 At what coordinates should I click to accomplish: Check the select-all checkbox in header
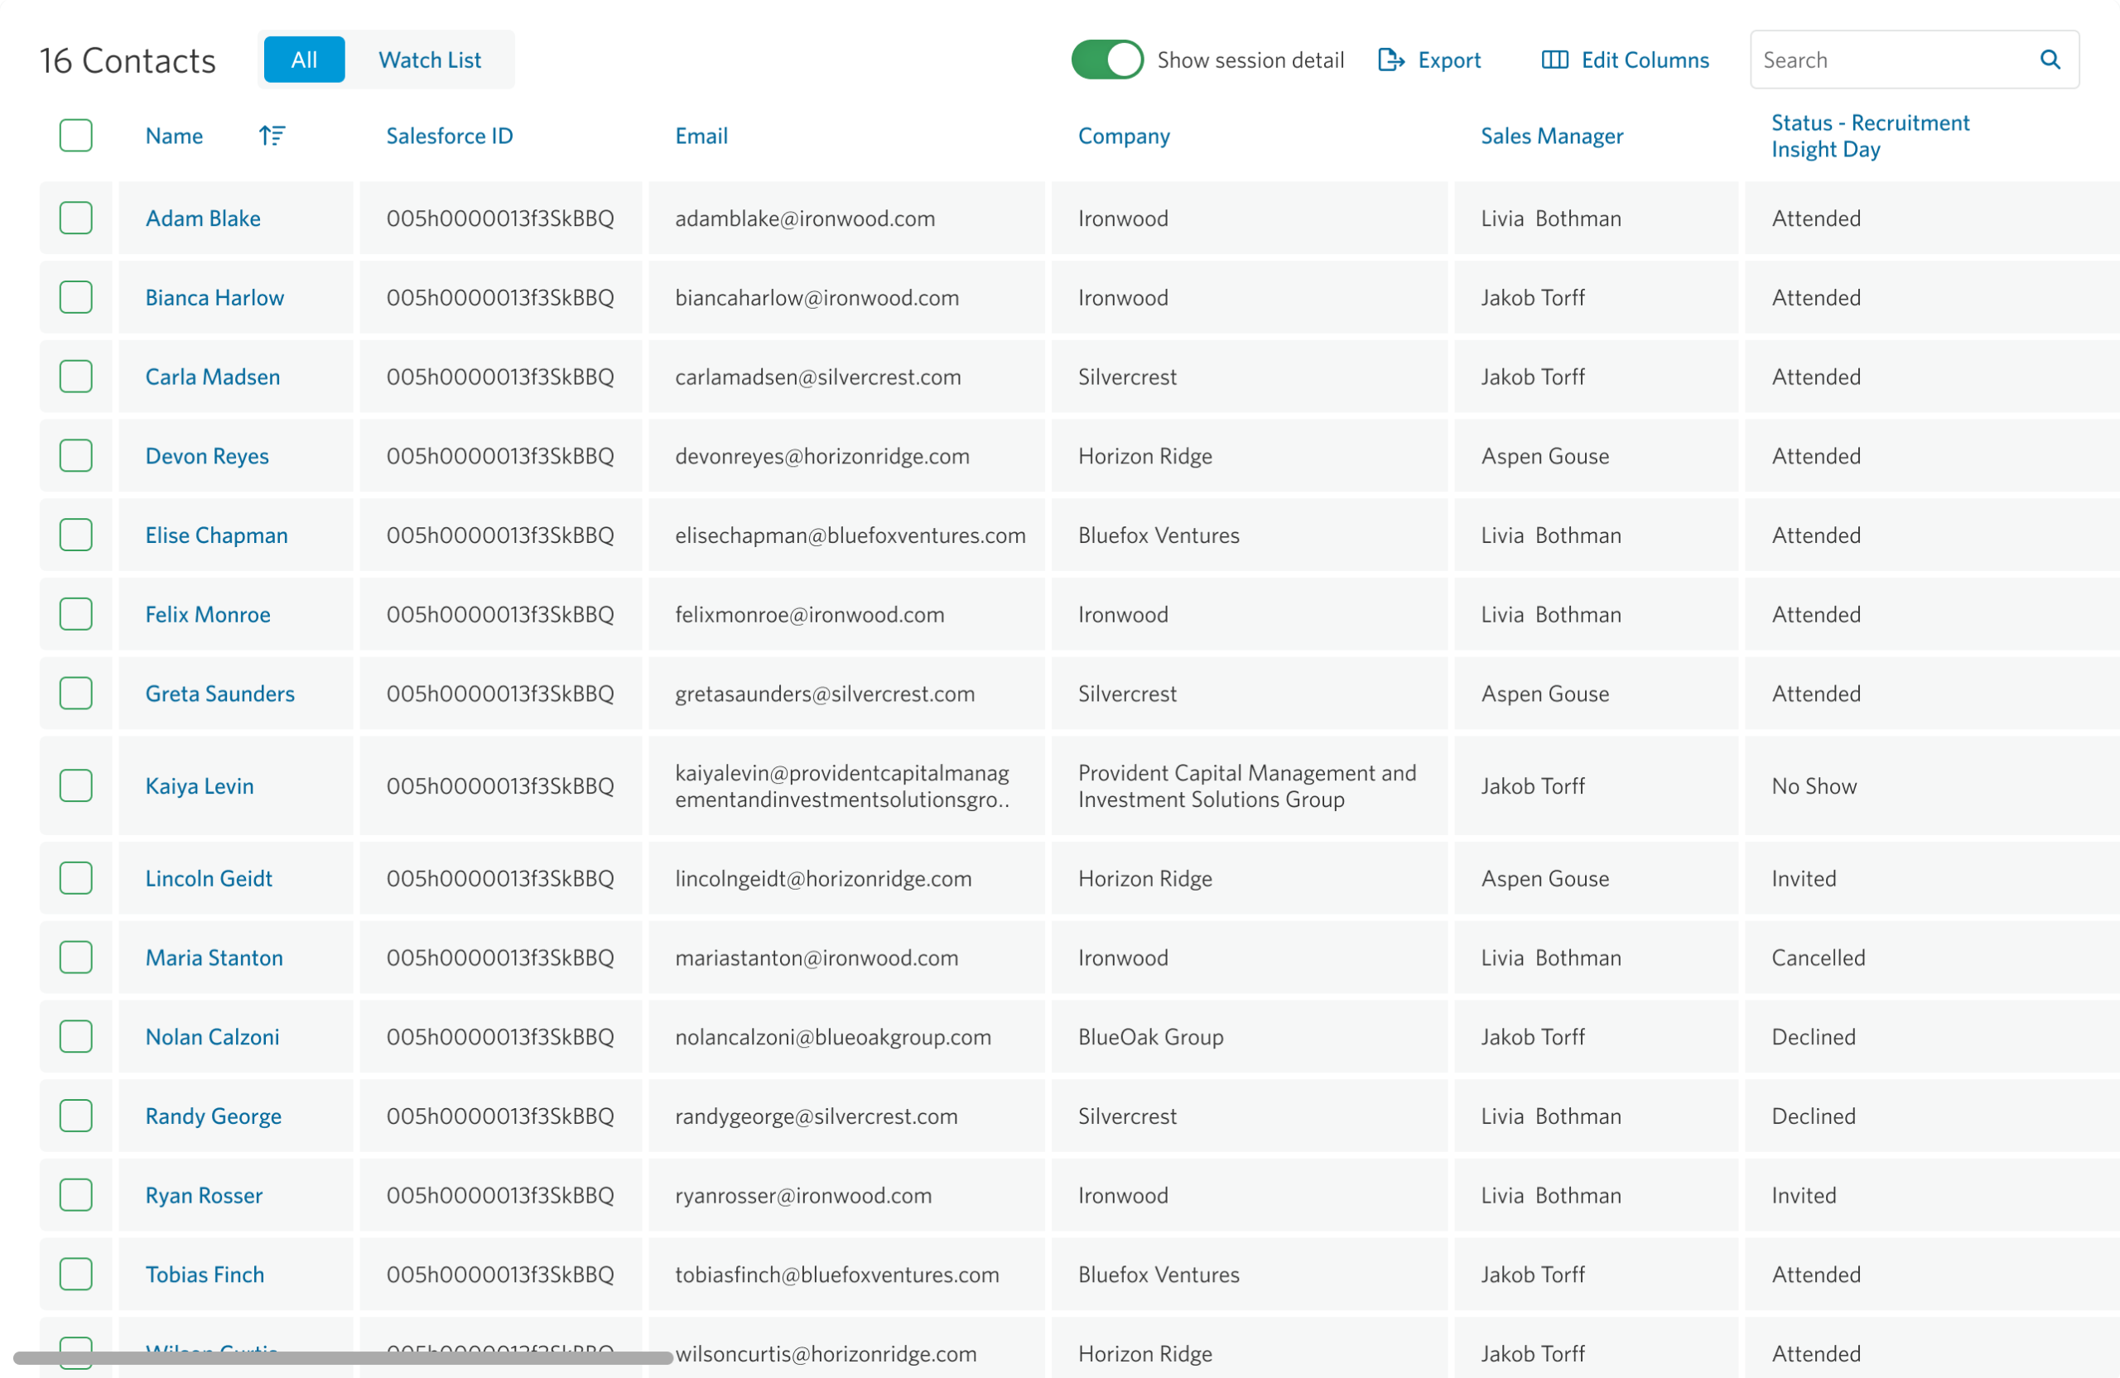pos(75,135)
